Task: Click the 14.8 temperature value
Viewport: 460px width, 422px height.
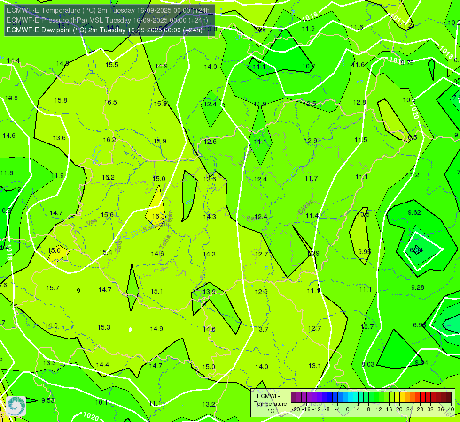Action: point(62,63)
